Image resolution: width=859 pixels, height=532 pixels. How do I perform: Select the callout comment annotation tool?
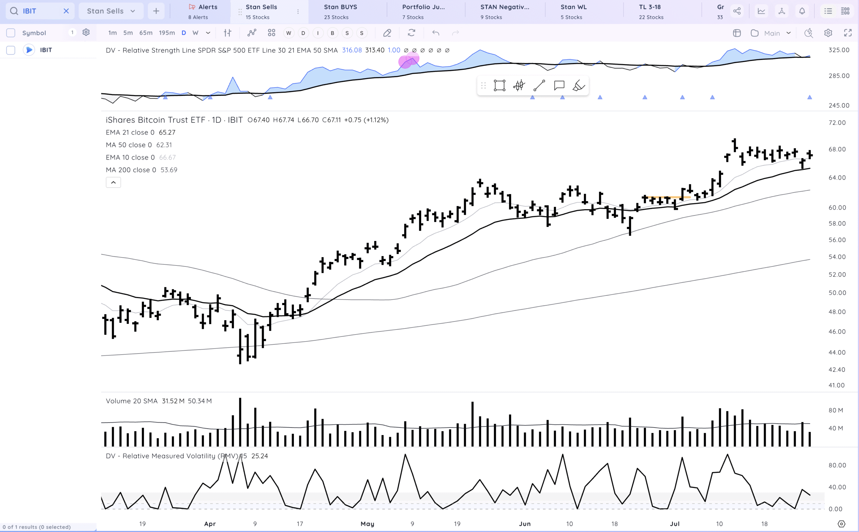(x=559, y=85)
